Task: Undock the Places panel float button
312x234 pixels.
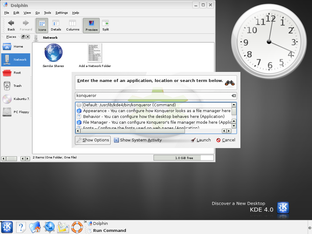Action: pos(23,37)
